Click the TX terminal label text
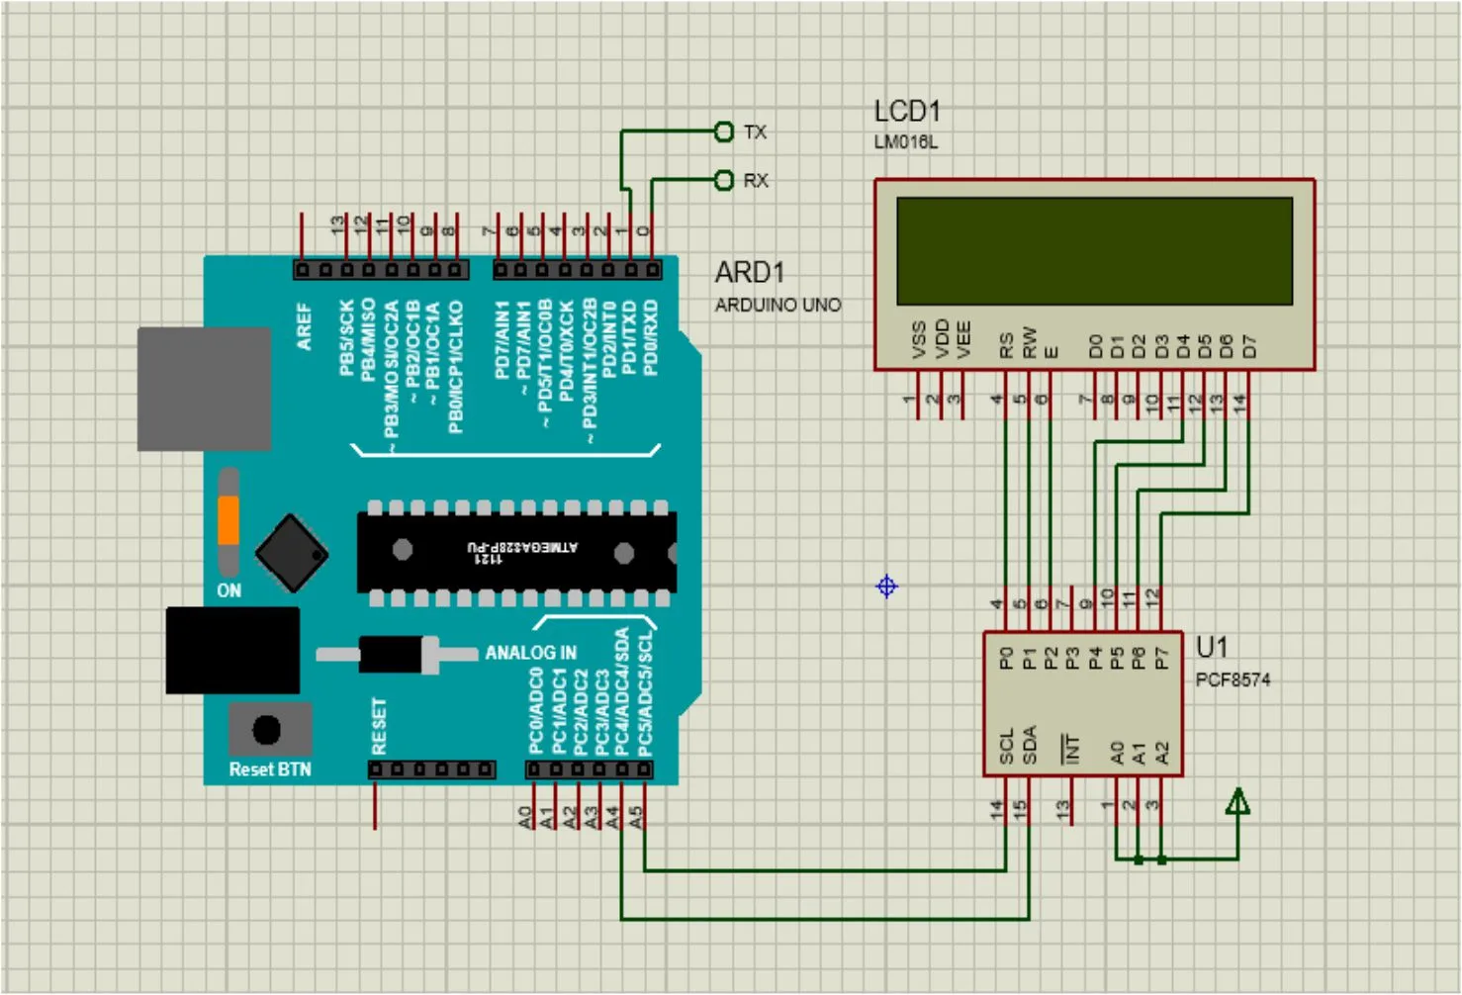This screenshot has width=1462, height=995. (x=755, y=132)
